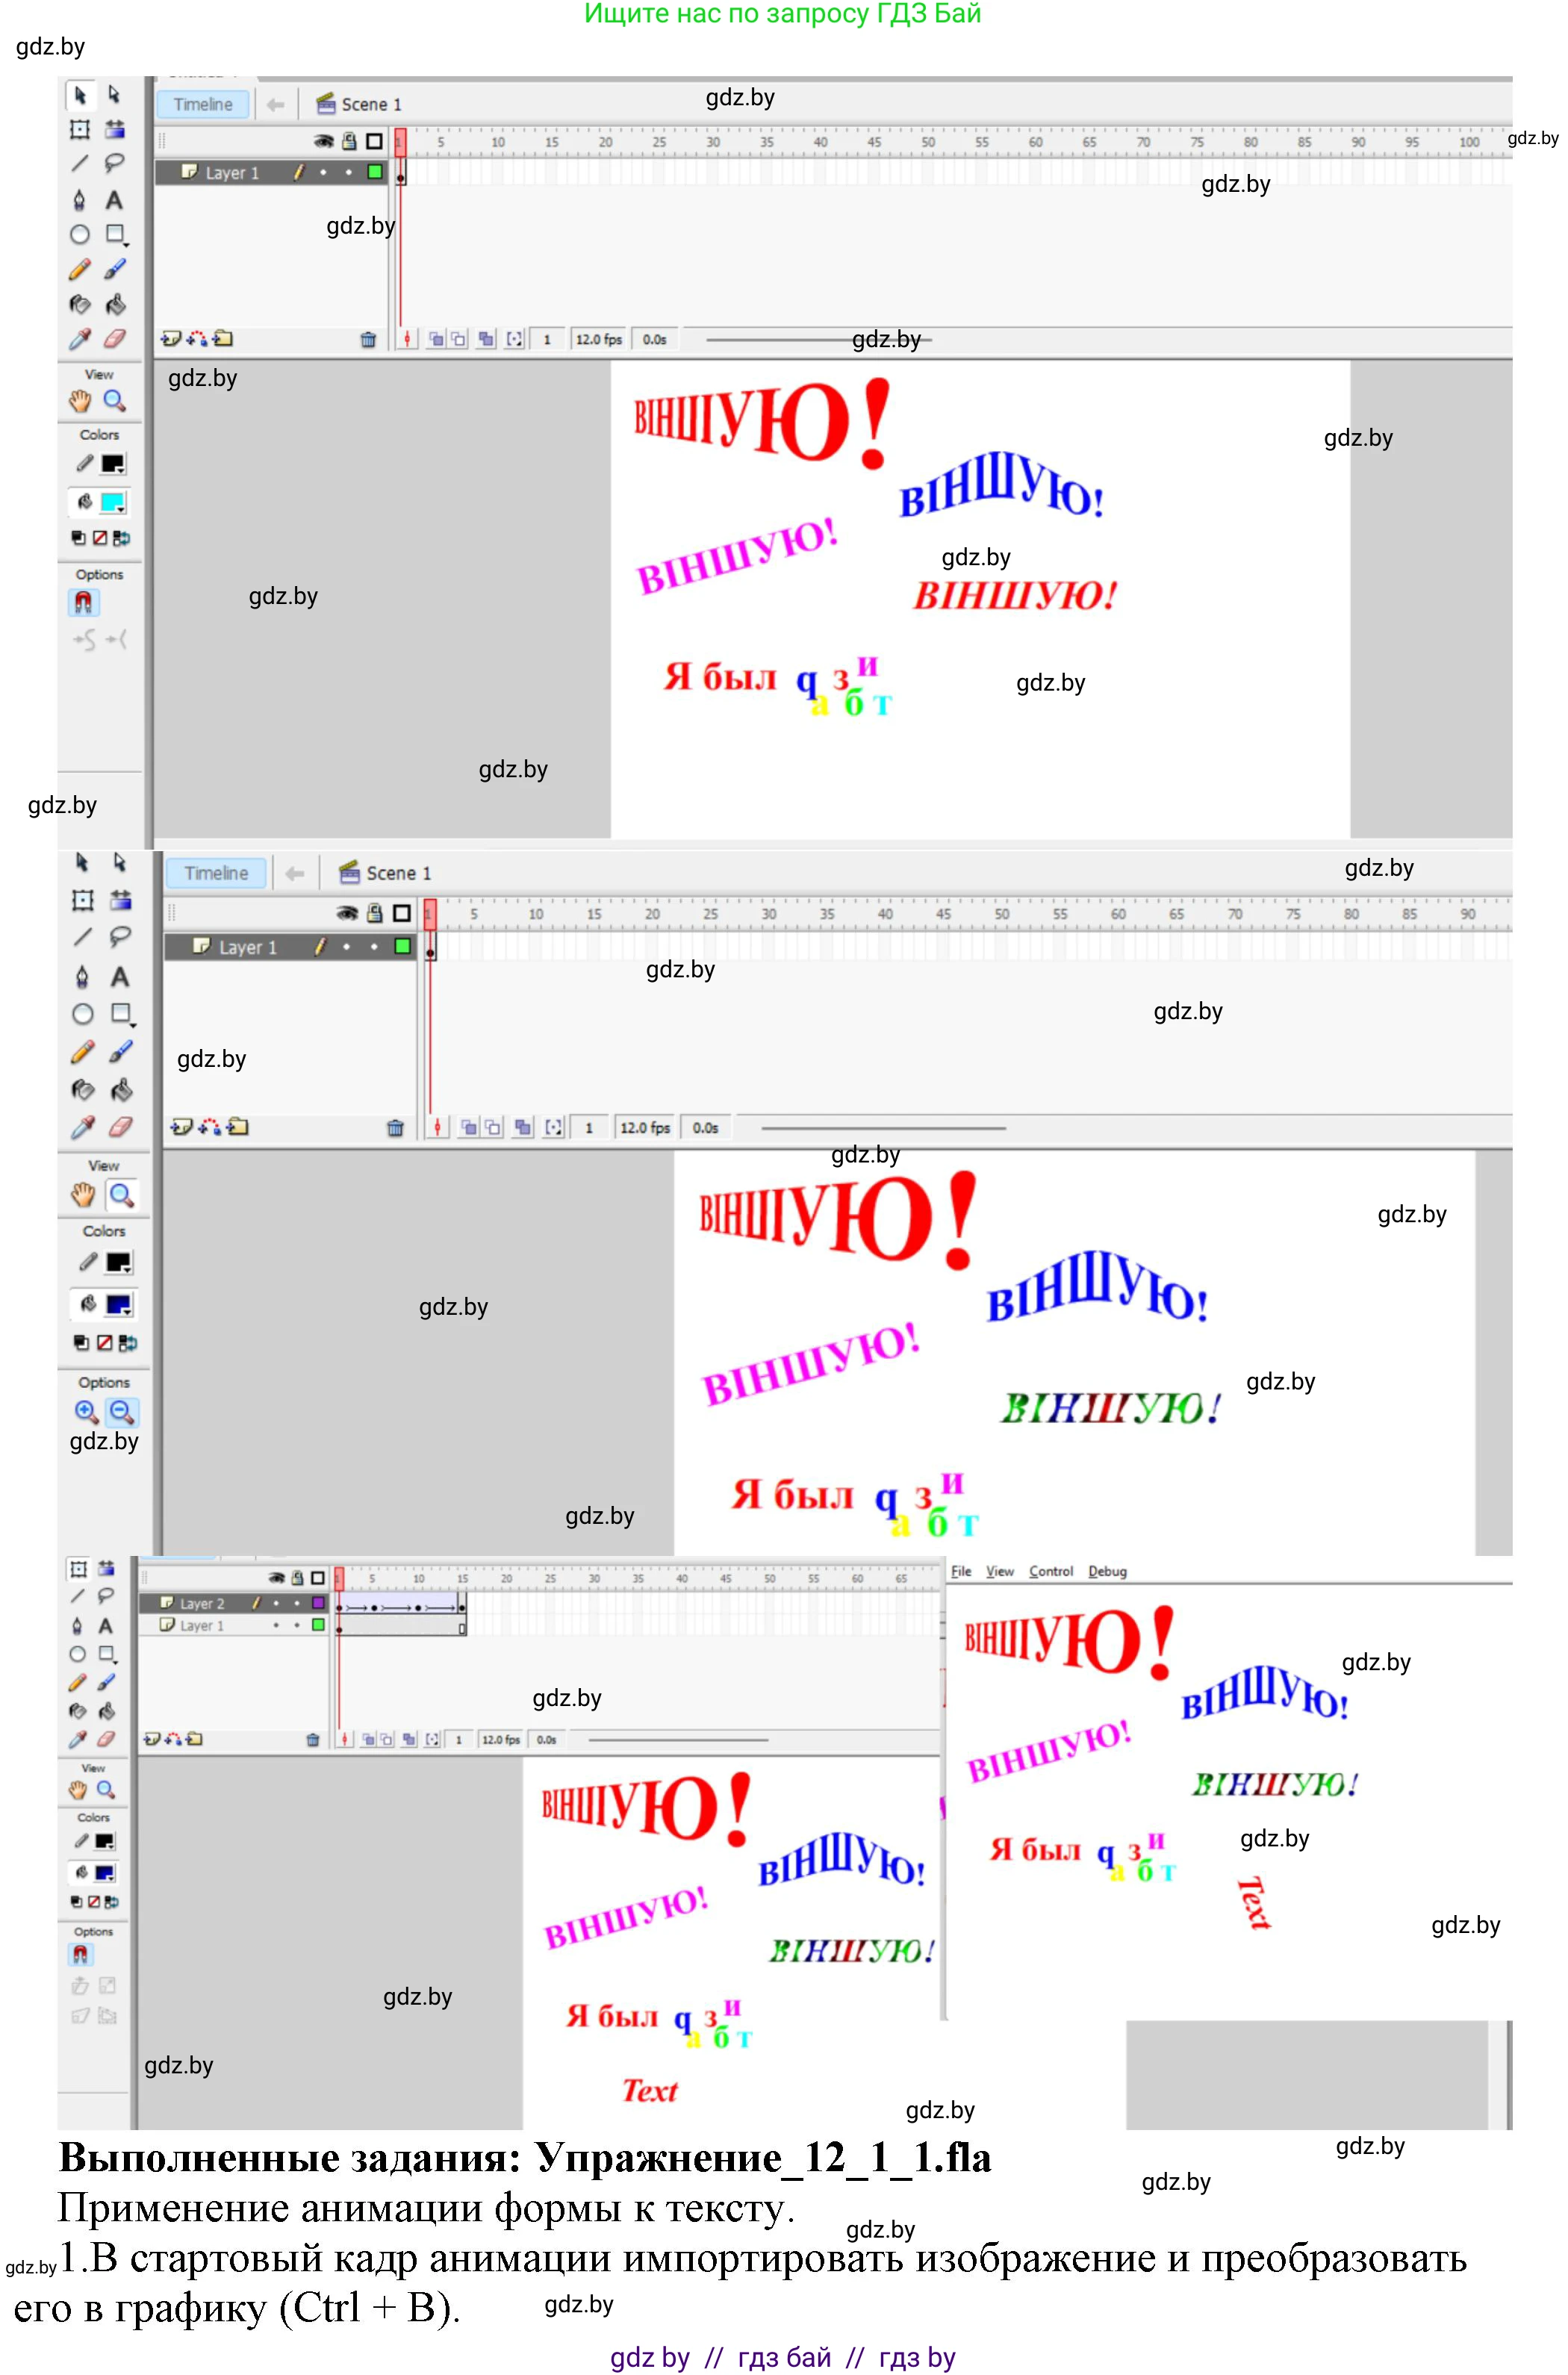Screen dimensions: 1568x2375
Task: Select the Enlarge zoom-in option icon
Action: tap(86, 1411)
